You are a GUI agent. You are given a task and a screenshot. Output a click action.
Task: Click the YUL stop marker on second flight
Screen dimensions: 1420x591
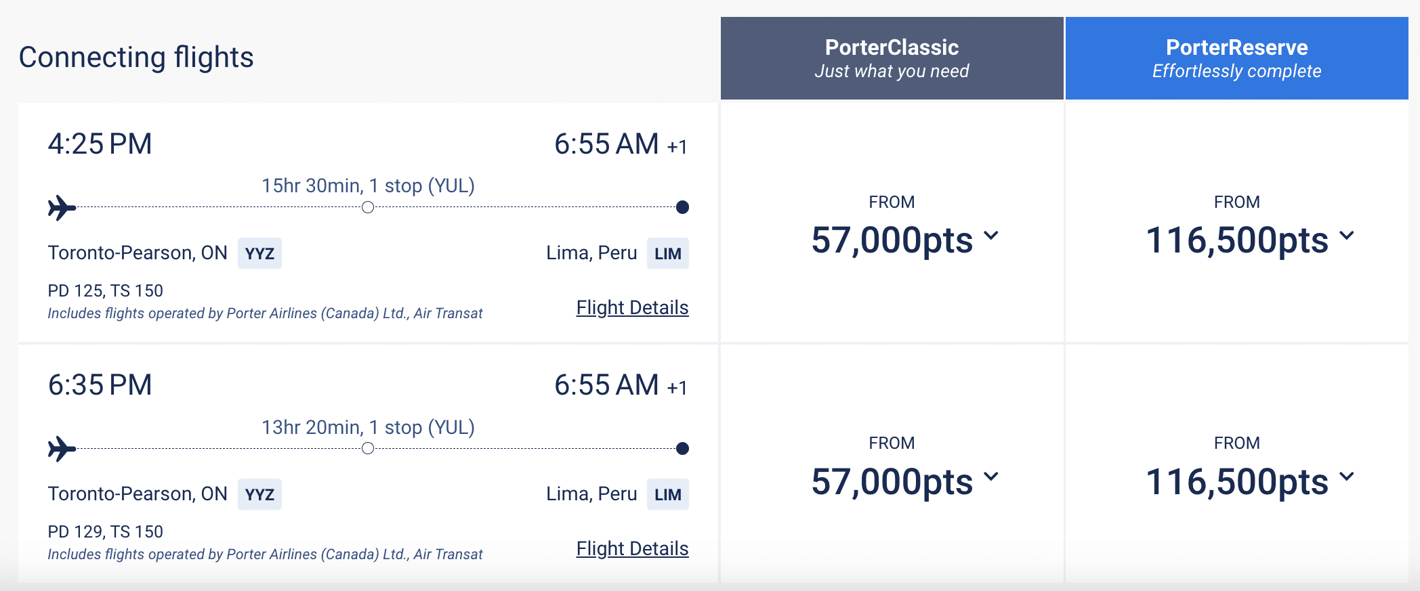coord(368,448)
